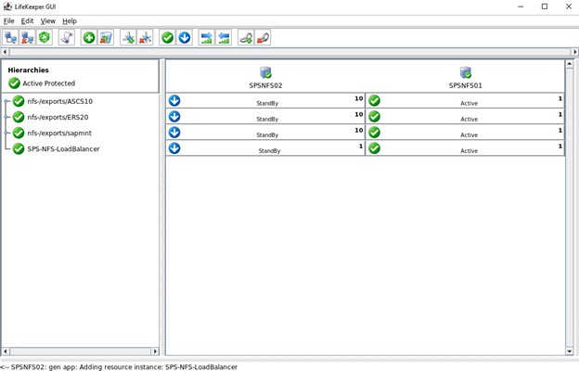Click the hierarchy pane scrollbar right arrow
579x371 pixels.
click(155, 352)
